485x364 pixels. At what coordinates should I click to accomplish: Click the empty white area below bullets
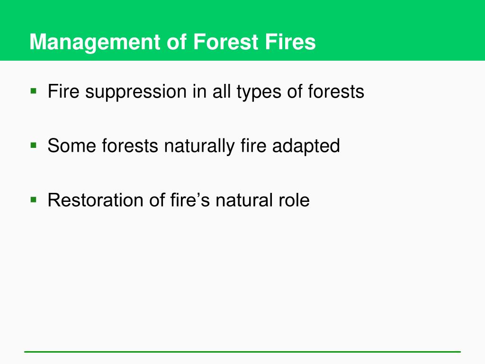coord(242,279)
